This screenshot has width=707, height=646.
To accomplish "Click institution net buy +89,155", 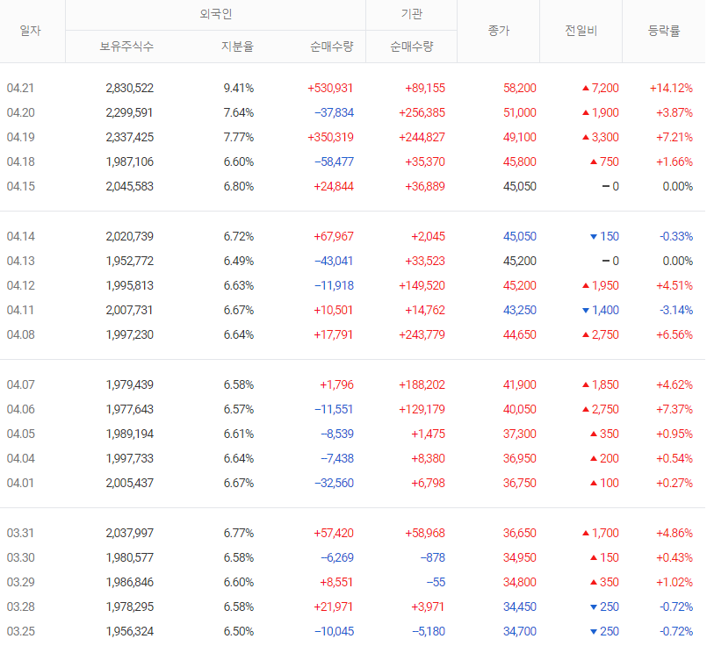I will 425,88.
